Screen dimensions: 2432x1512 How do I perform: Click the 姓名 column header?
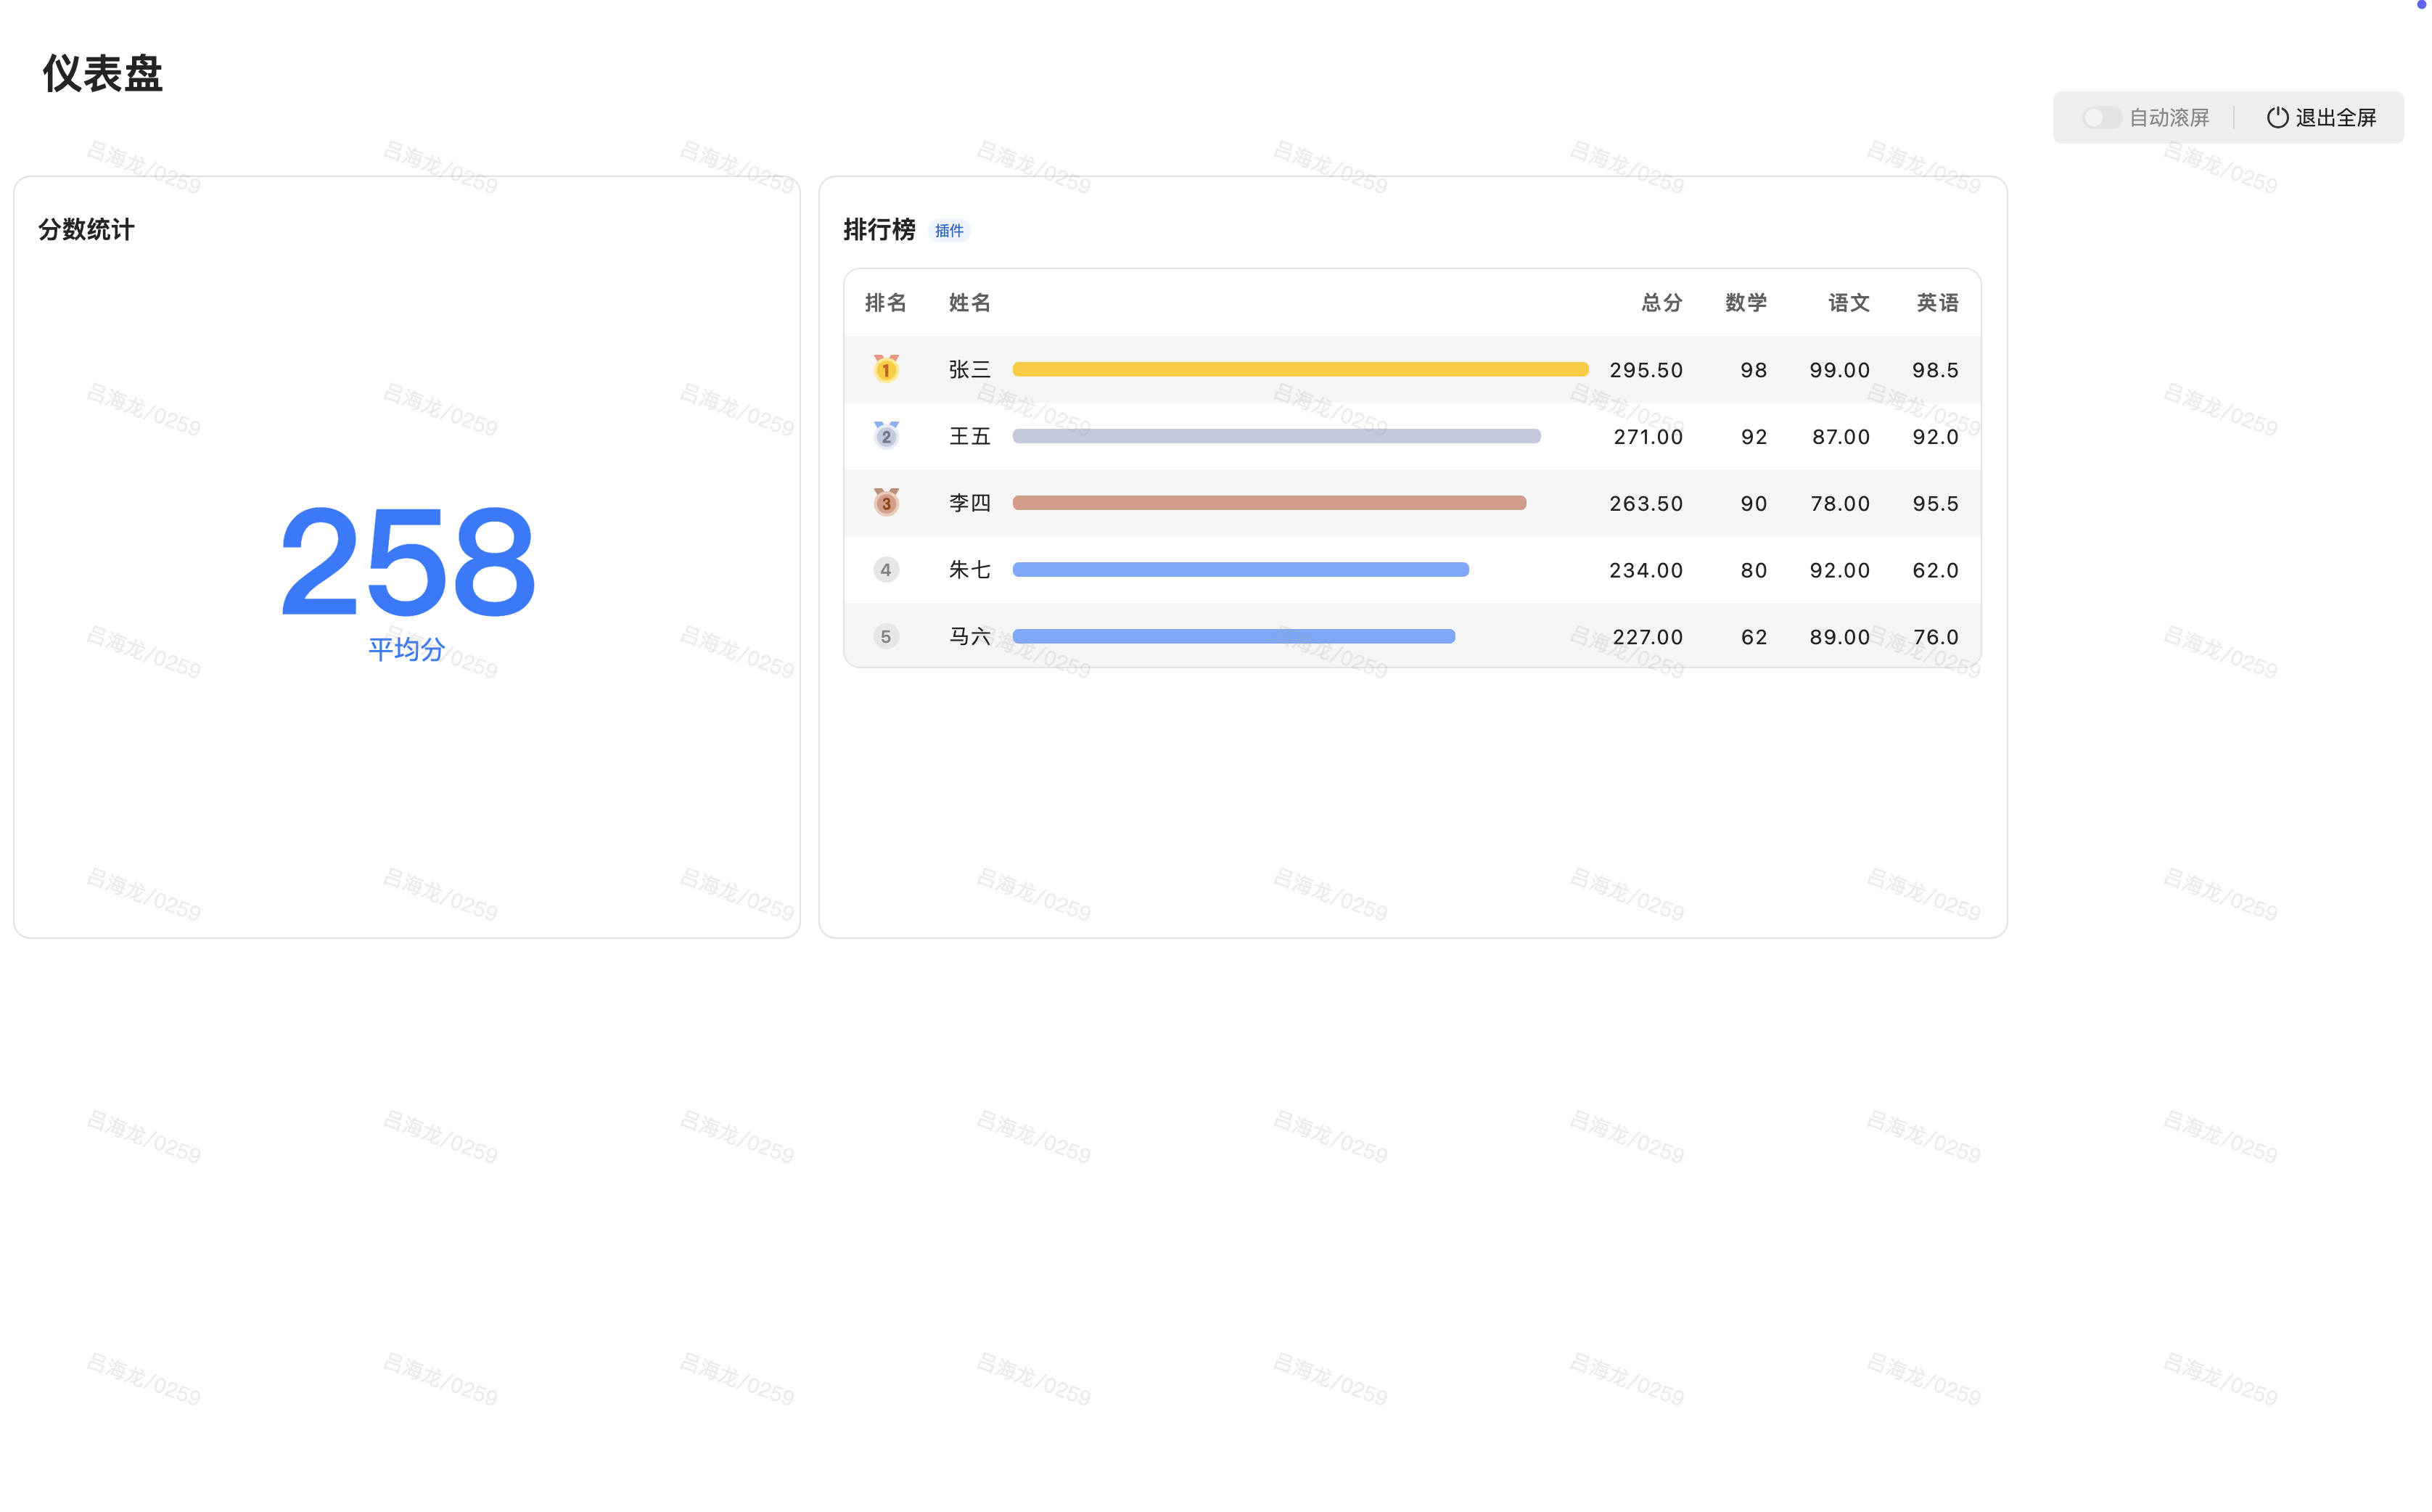(969, 303)
